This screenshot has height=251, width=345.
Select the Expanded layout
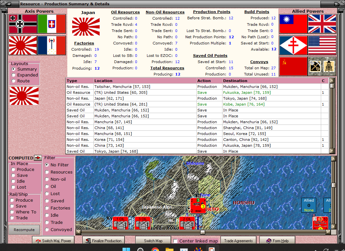click(x=13, y=75)
